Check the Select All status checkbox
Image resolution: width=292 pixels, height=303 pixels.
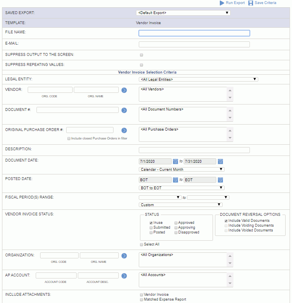pos(141,244)
